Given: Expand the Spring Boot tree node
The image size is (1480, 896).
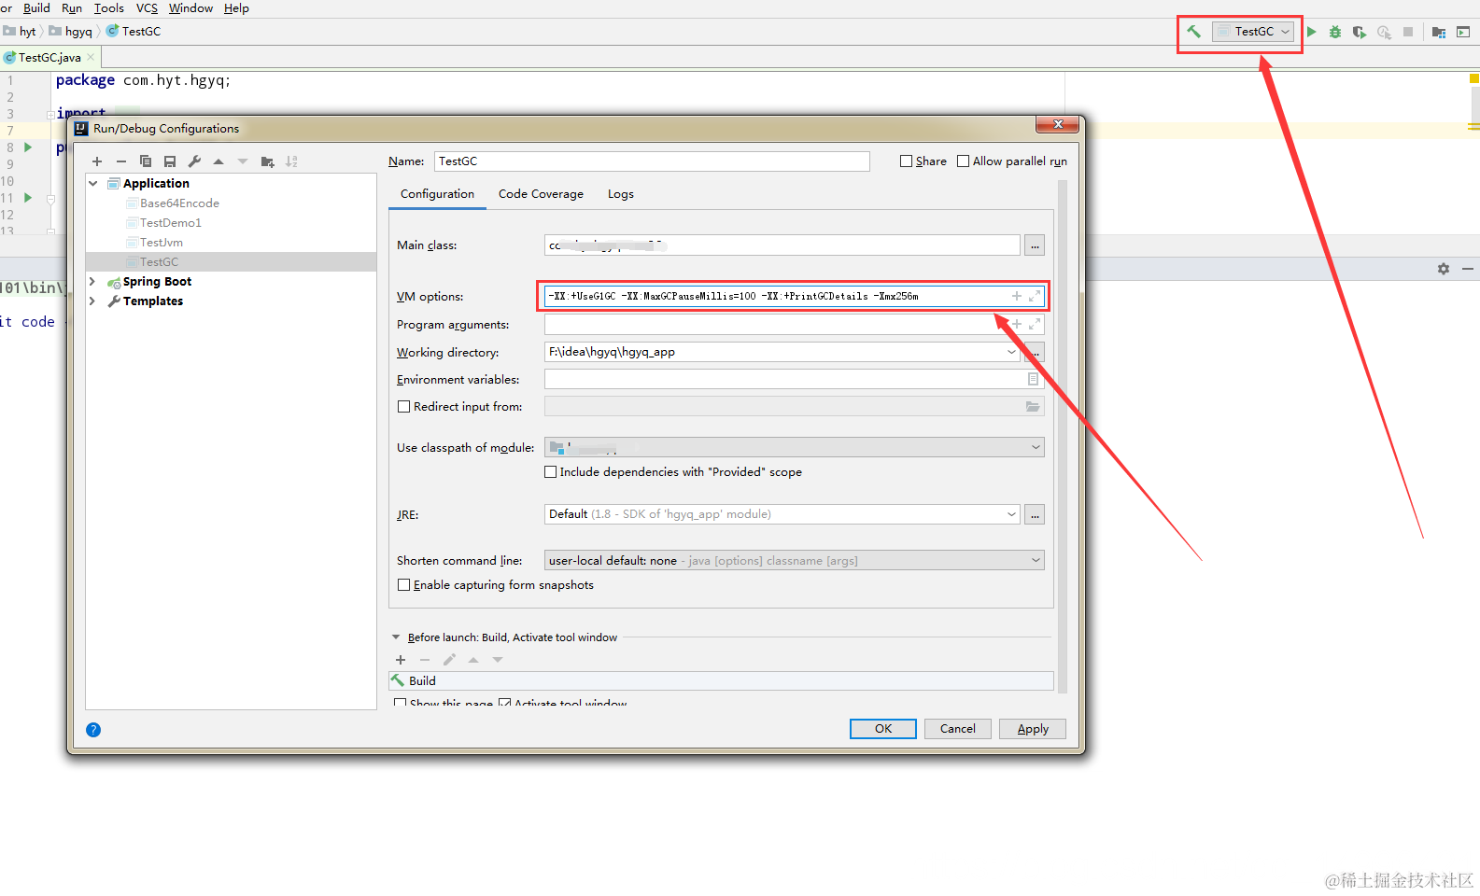Looking at the screenshot, I should click(92, 281).
